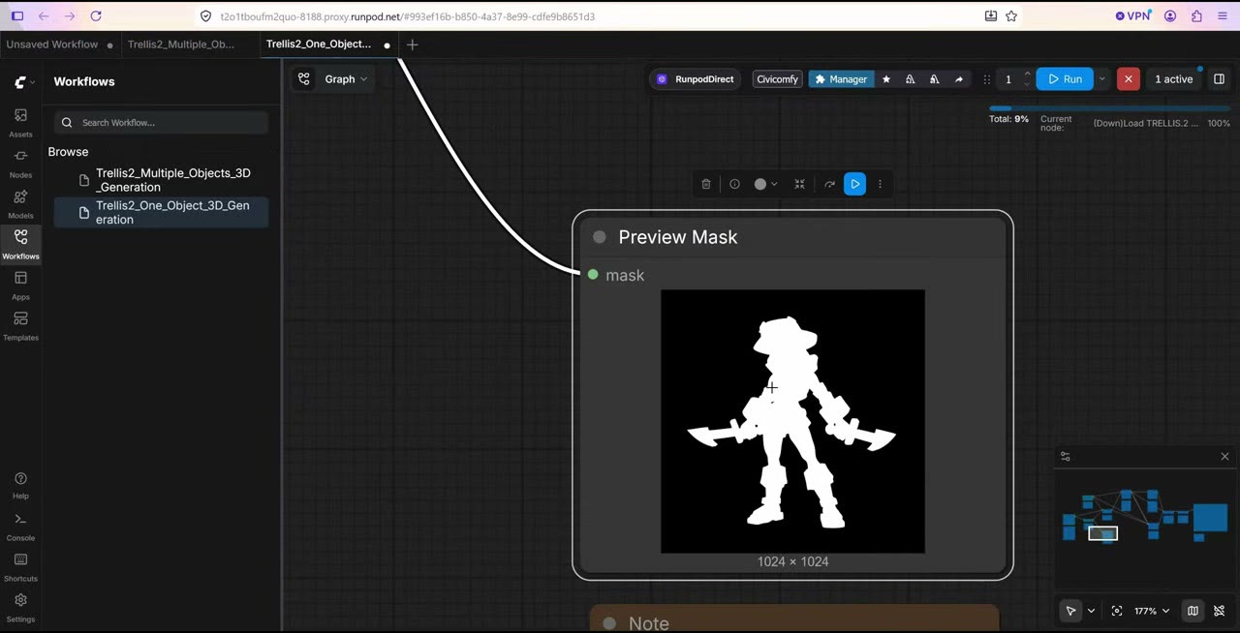Switch to Unsaved Workflow tab
This screenshot has height=633, width=1240.
pyautogui.click(x=58, y=45)
